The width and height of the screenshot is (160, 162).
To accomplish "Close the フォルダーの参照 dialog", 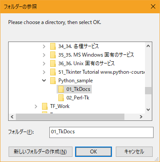I will [153, 6].
